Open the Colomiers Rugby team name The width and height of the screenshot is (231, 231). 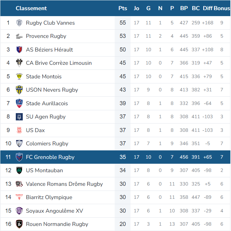47,143
